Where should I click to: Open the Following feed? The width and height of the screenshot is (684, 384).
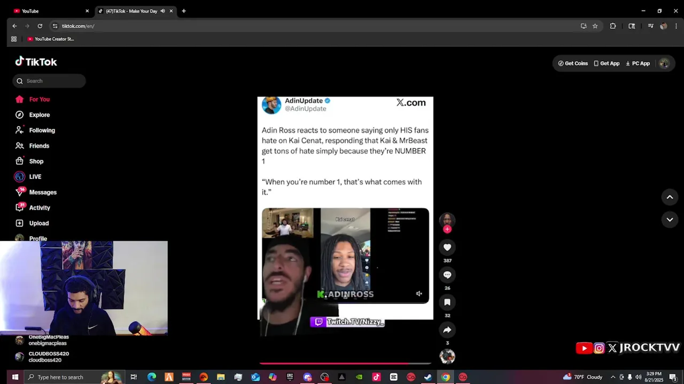point(42,130)
